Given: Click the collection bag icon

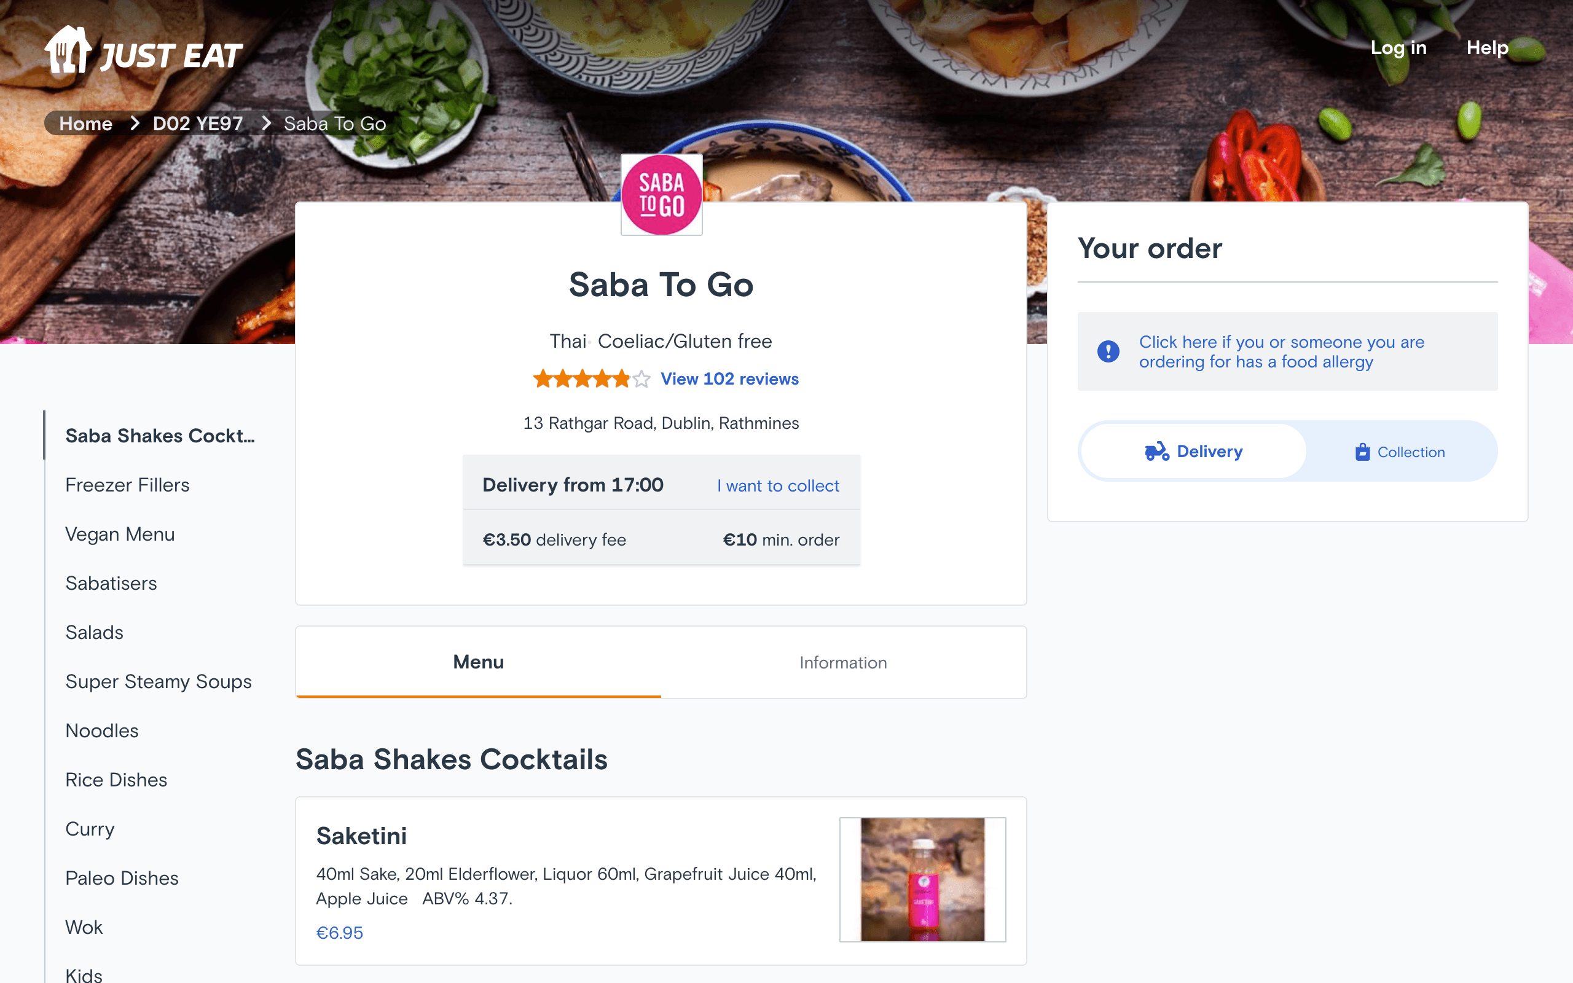Looking at the screenshot, I should 1362,451.
